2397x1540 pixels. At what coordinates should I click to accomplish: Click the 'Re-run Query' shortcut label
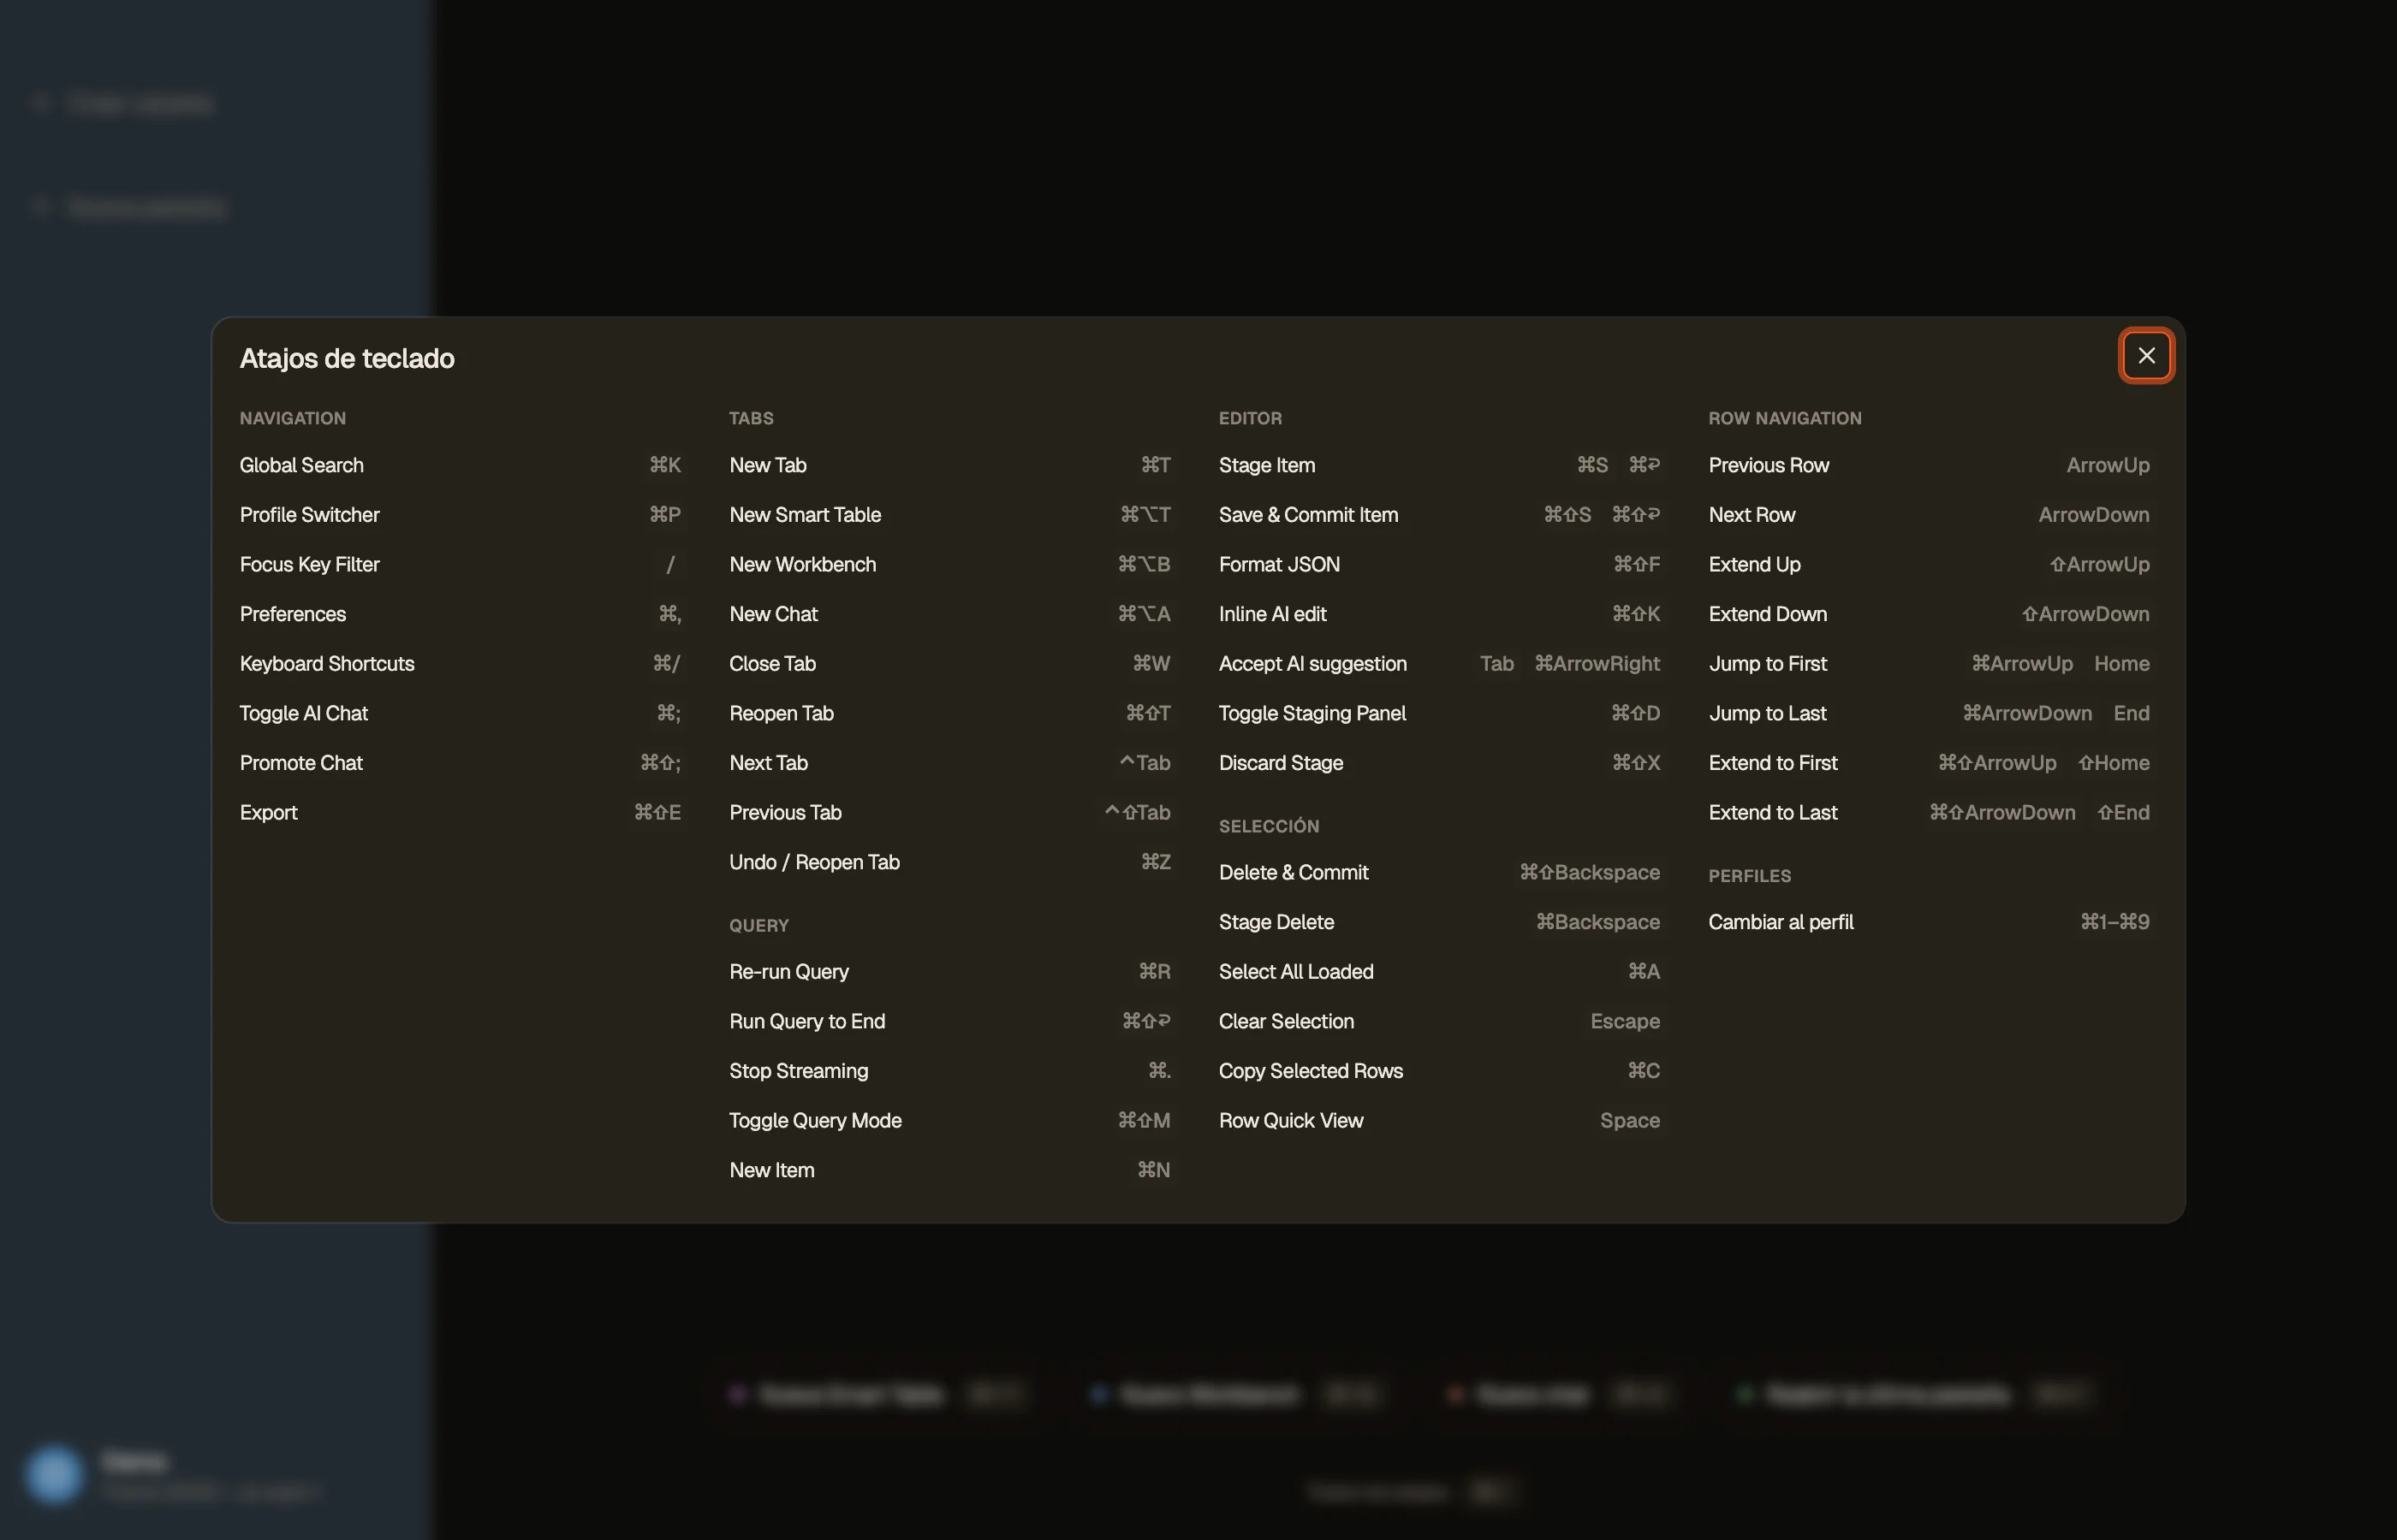click(x=788, y=972)
